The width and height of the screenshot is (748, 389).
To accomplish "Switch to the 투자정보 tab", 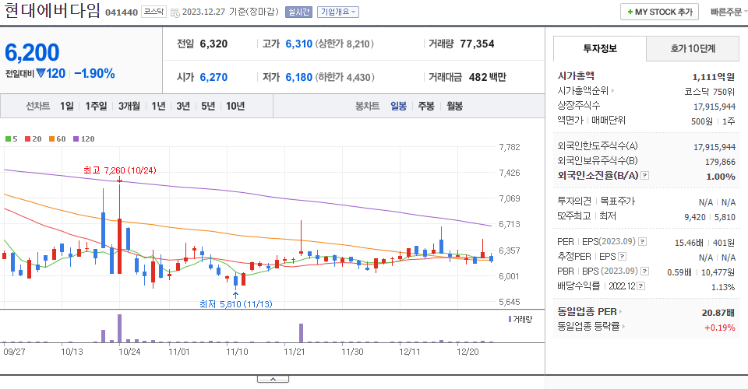I will [x=600, y=48].
